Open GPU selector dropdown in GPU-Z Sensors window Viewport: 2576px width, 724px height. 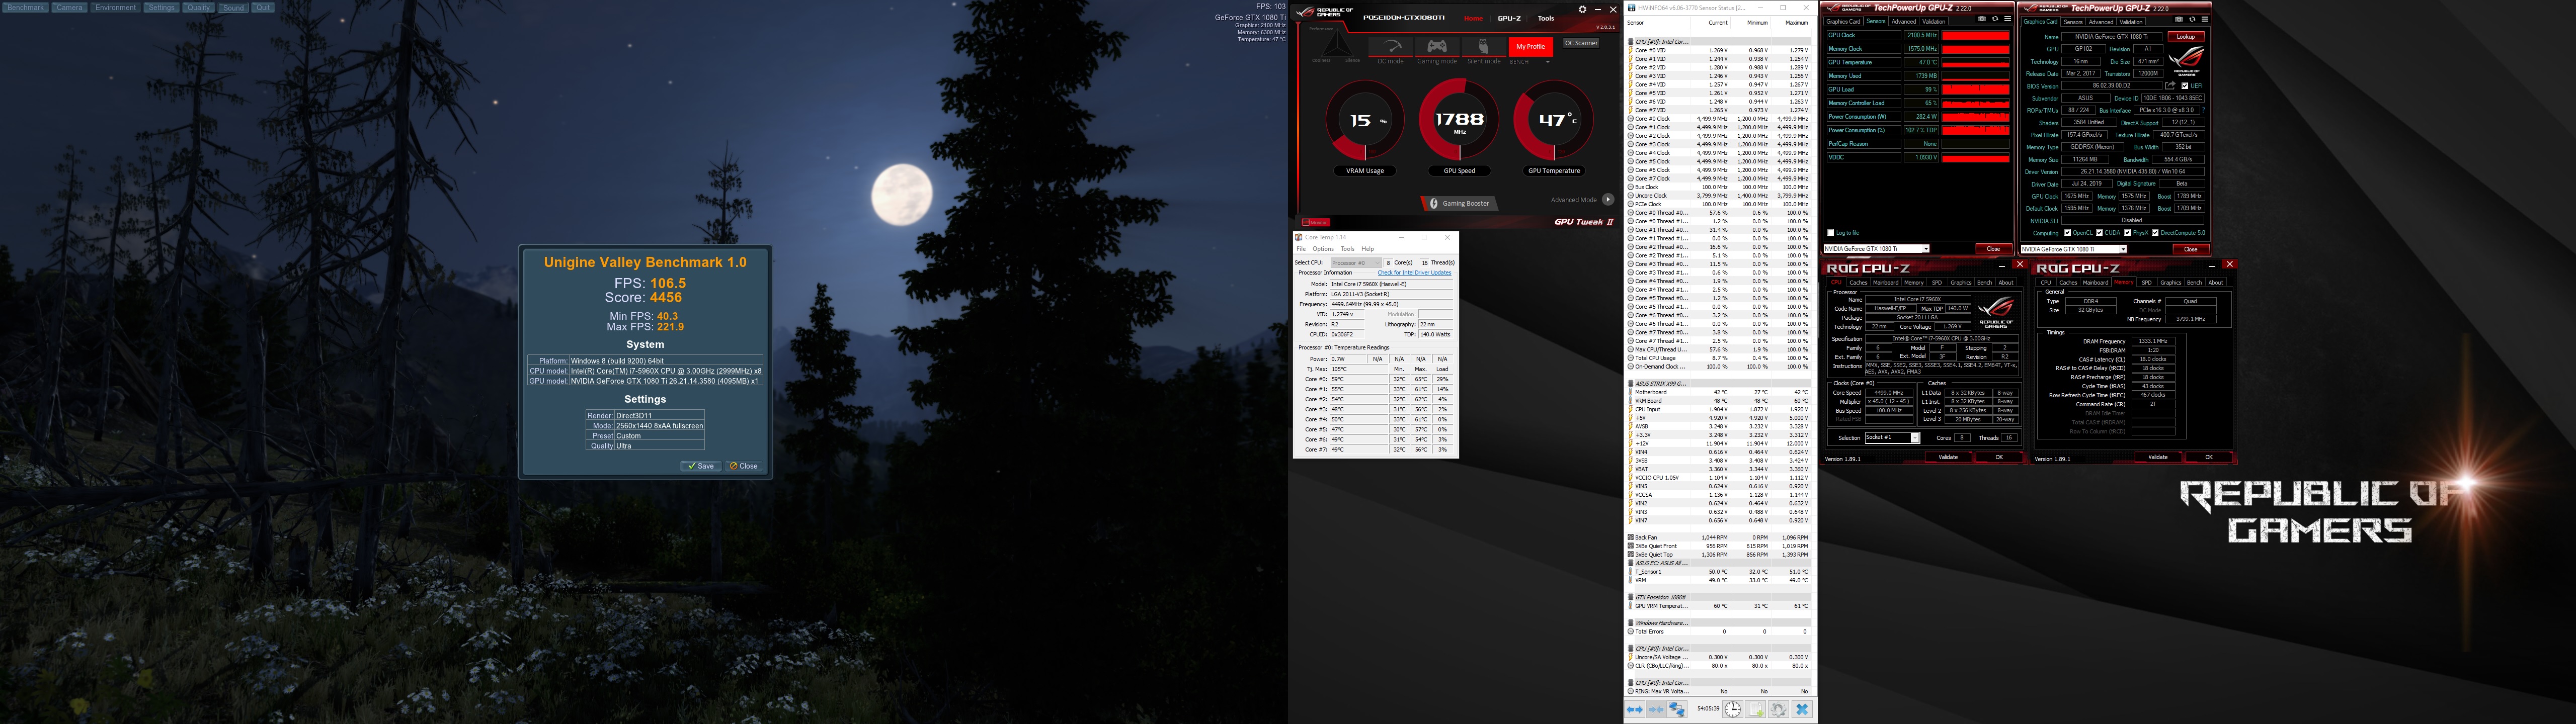click(1926, 249)
